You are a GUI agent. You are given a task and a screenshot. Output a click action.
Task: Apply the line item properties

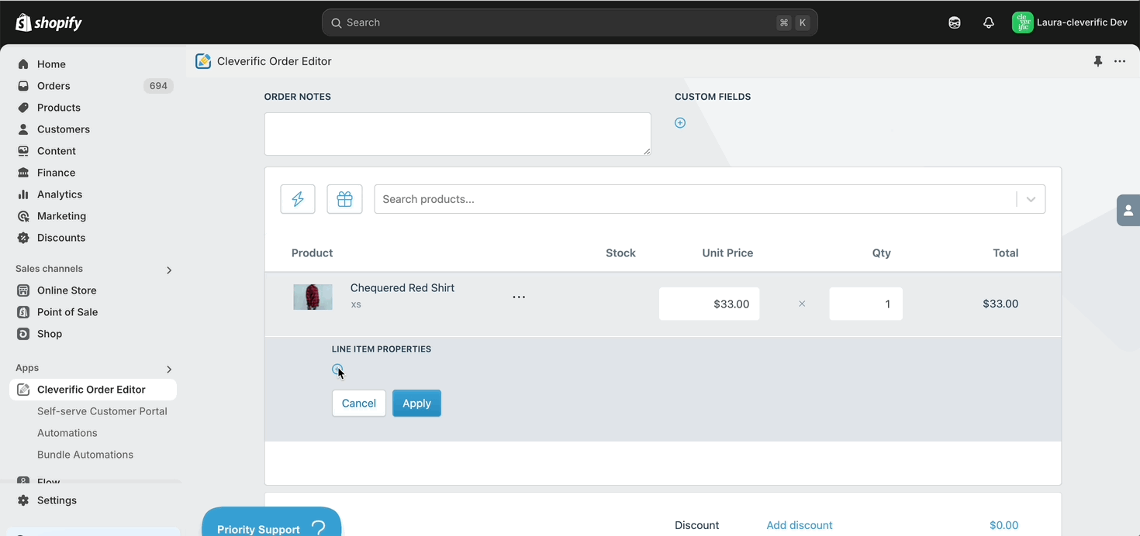point(416,403)
